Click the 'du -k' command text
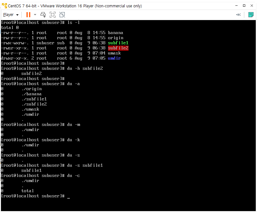Screen dimensions: 258x213 pos(73,140)
